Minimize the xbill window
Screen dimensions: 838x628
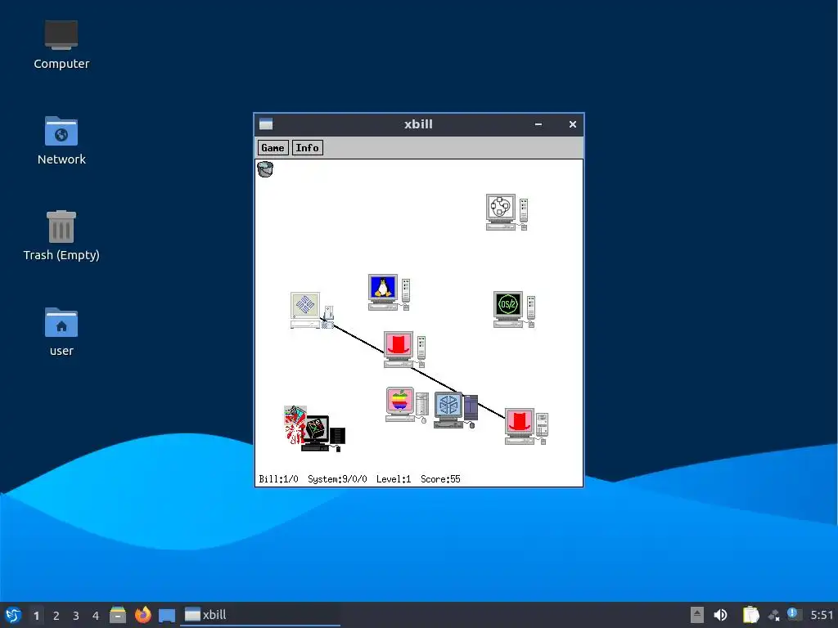pos(538,124)
